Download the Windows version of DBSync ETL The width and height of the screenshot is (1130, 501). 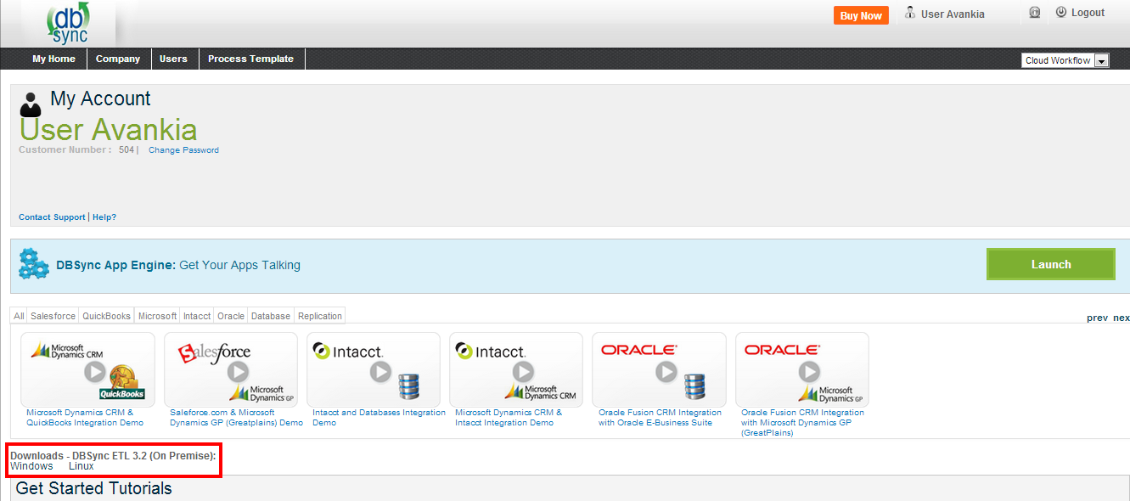pos(31,466)
